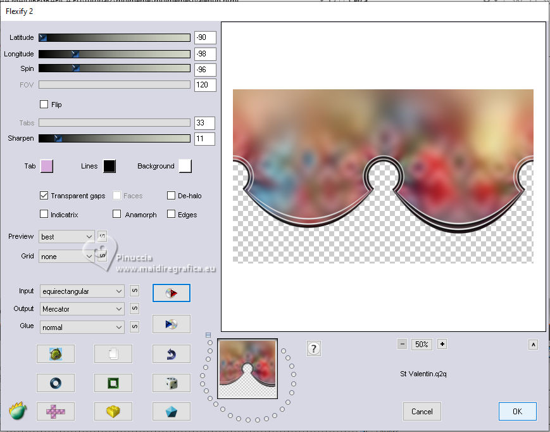Viewport: 550px width, 432px height.
Task: Click the OK button
Action: point(517,411)
